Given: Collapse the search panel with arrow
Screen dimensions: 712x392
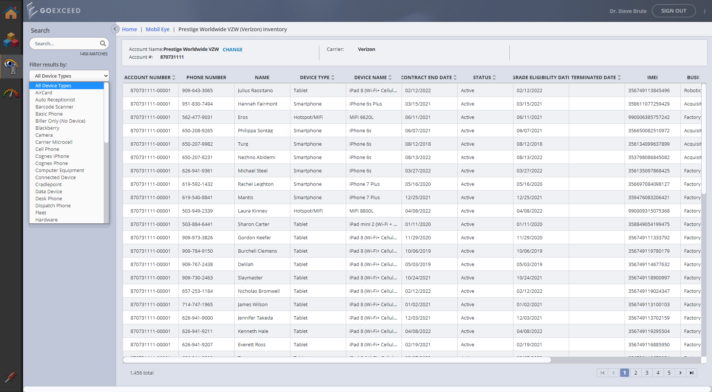Looking at the screenshot, I should [115, 29].
